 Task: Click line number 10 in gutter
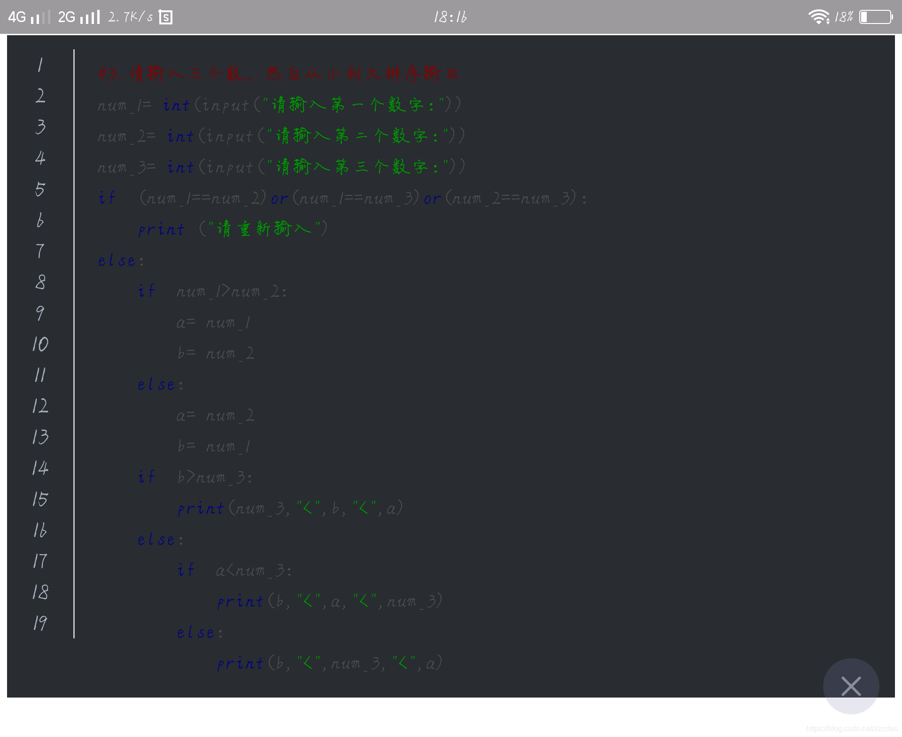[40, 344]
